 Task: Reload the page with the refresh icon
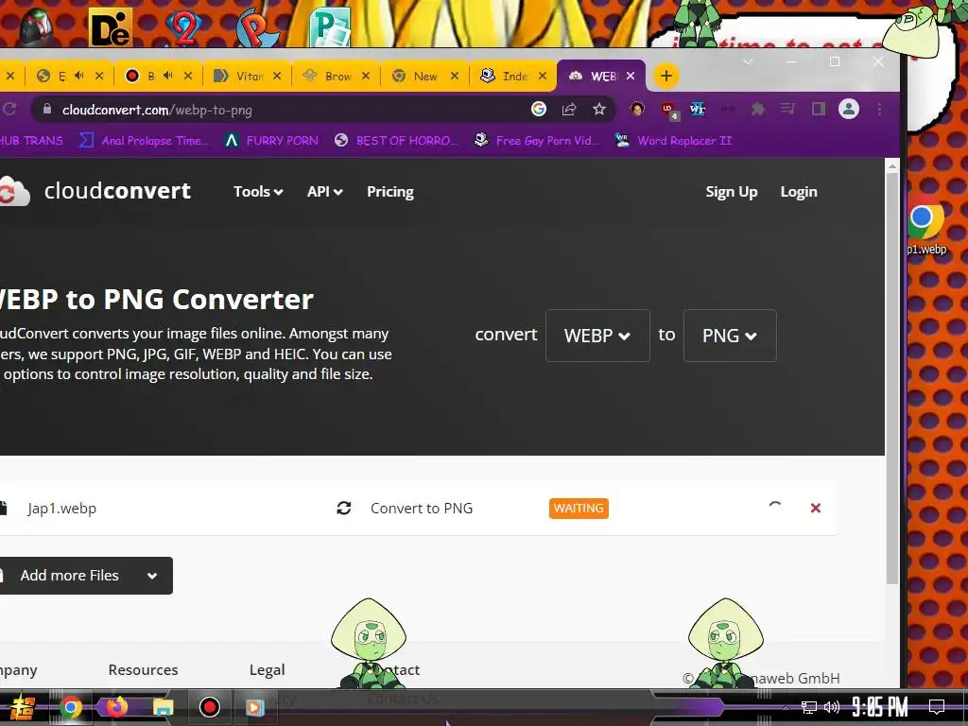pos(9,110)
